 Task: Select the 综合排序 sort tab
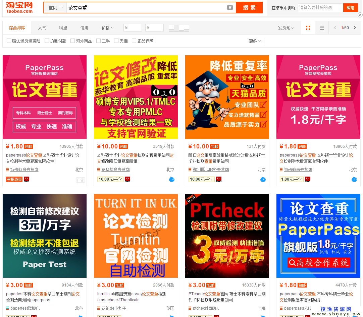click(x=17, y=28)
